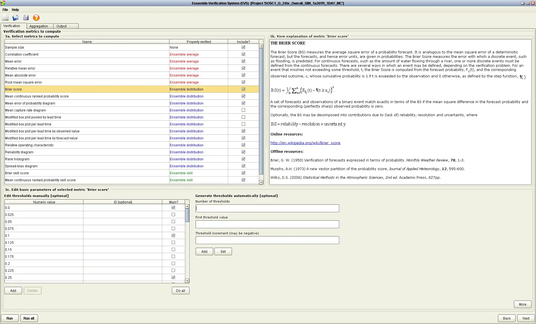Click the EVS application icon in title bar
Viewport: 536px width, 324px height.
coord(3,3)
